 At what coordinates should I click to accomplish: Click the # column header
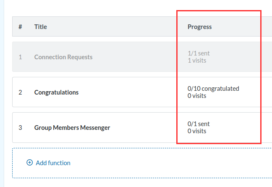20,27
